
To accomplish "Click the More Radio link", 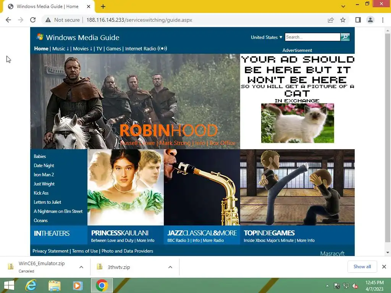I will click(x=213, y=240).
